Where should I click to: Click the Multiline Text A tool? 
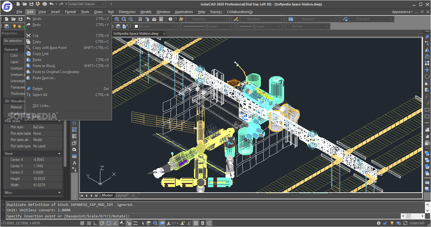point(74,163)
